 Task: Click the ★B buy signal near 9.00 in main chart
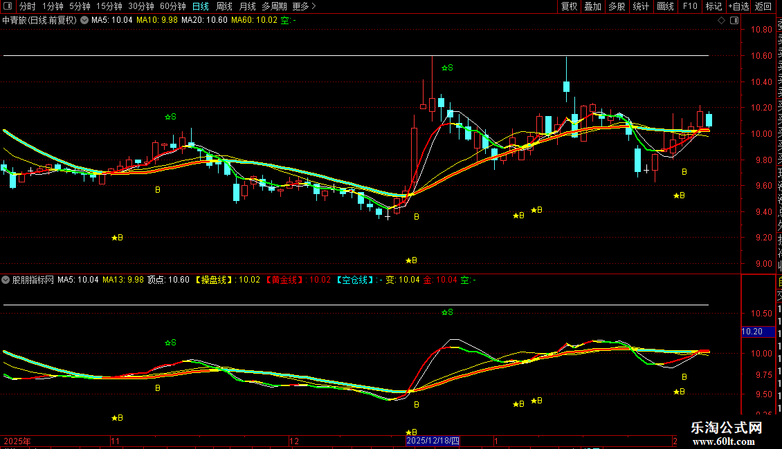coord(412,260)
